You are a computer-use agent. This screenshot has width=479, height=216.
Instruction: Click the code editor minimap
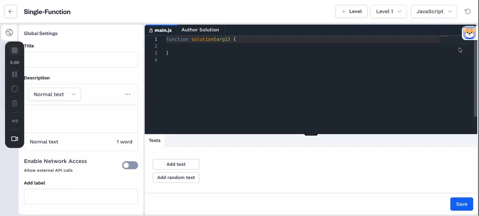444,36
